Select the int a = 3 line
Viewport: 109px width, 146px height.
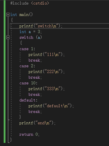coord(31,32)
